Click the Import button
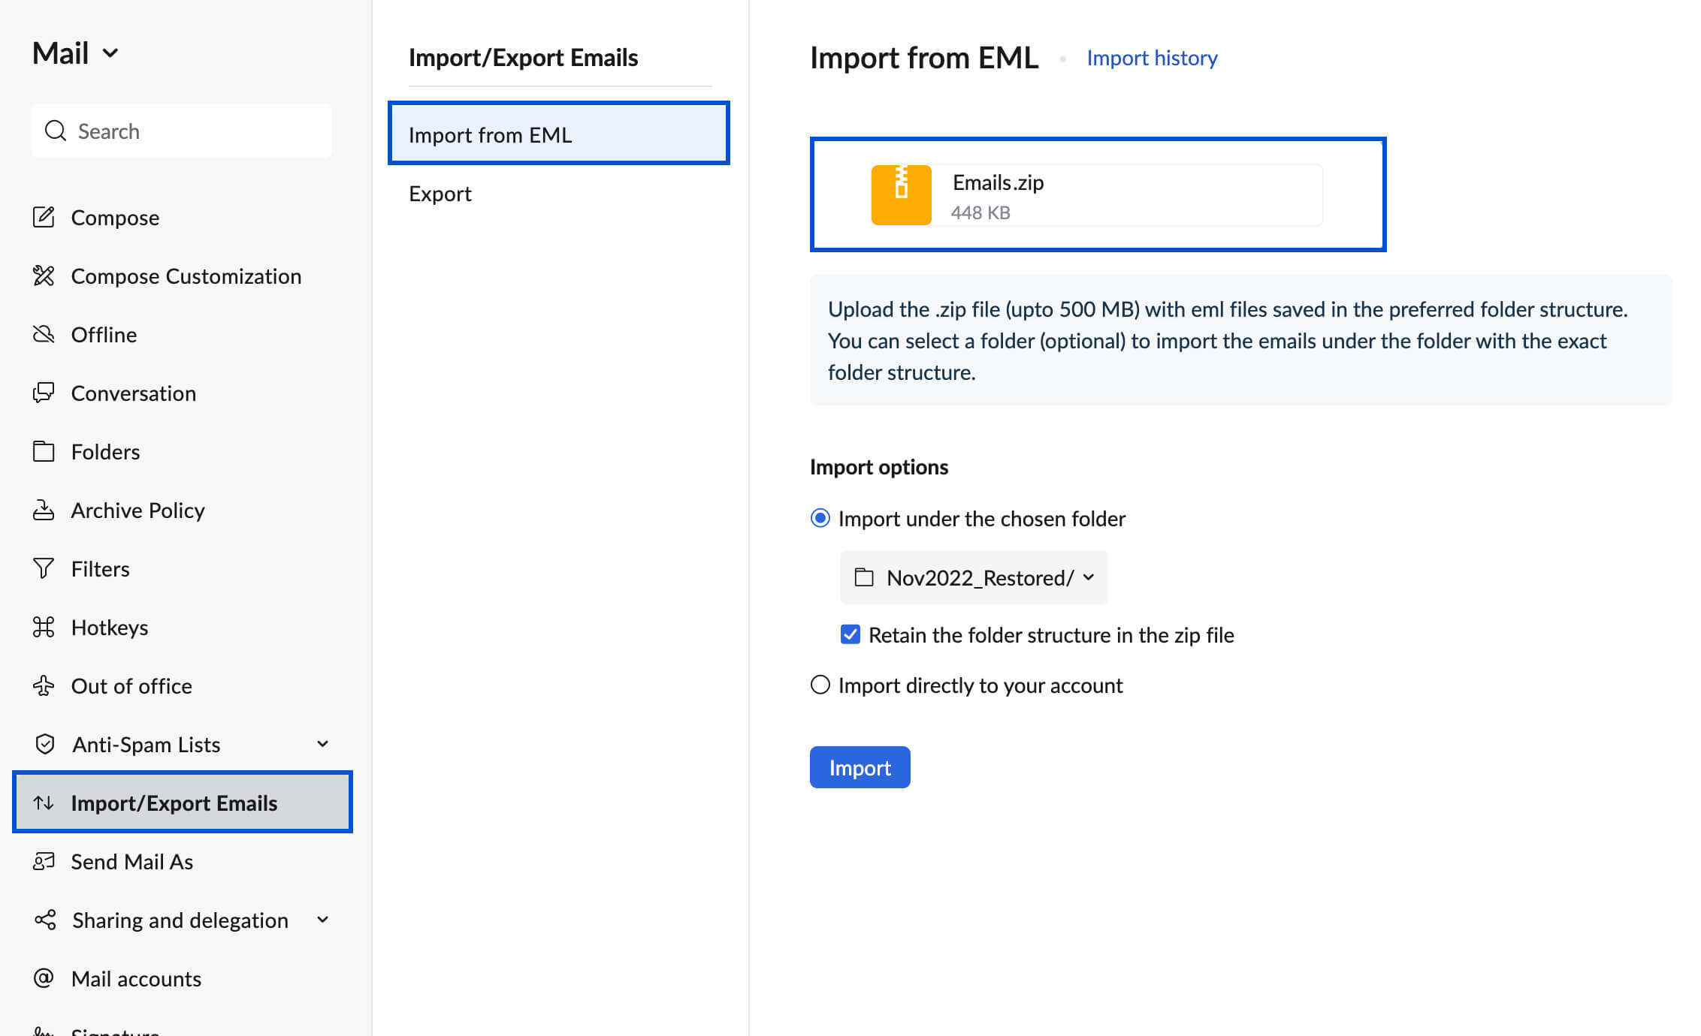The height and width of the screenshot is (1036, 1701). point(859,766)
